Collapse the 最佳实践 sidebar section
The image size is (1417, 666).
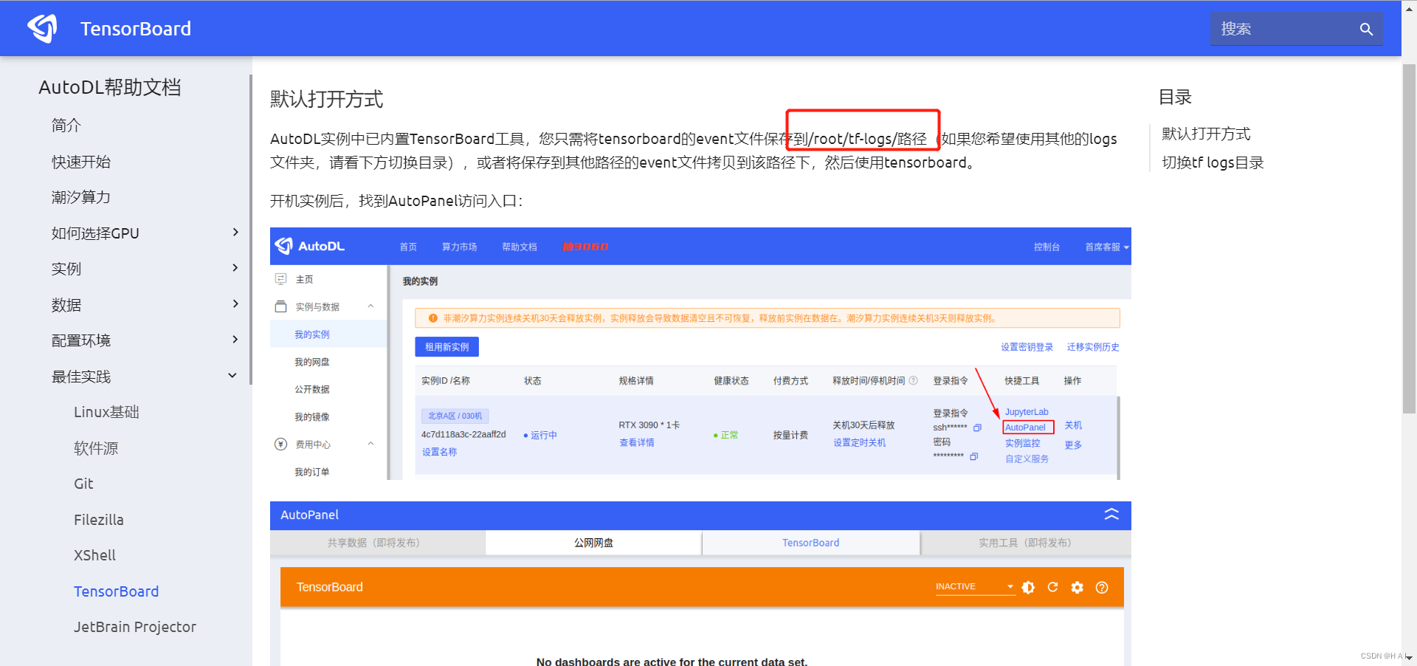[232, 375]
